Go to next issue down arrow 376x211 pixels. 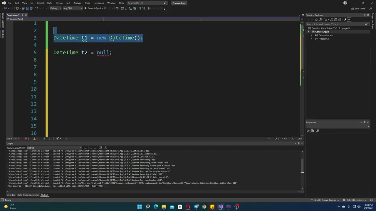click(50, 139)
